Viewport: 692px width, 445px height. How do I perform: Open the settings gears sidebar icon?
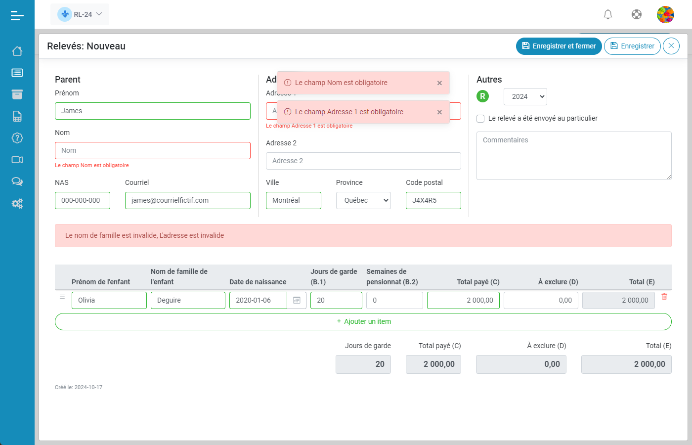coord(17,203)
